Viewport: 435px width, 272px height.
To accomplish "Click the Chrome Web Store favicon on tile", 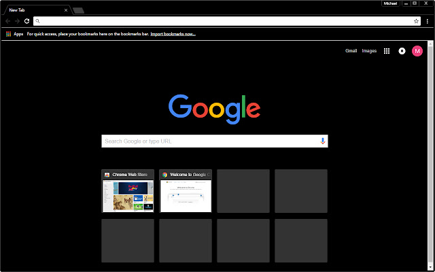I will [x=107, y=175].
